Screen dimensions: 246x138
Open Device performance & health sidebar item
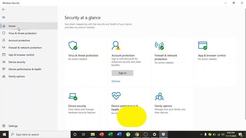coord(29,69)
